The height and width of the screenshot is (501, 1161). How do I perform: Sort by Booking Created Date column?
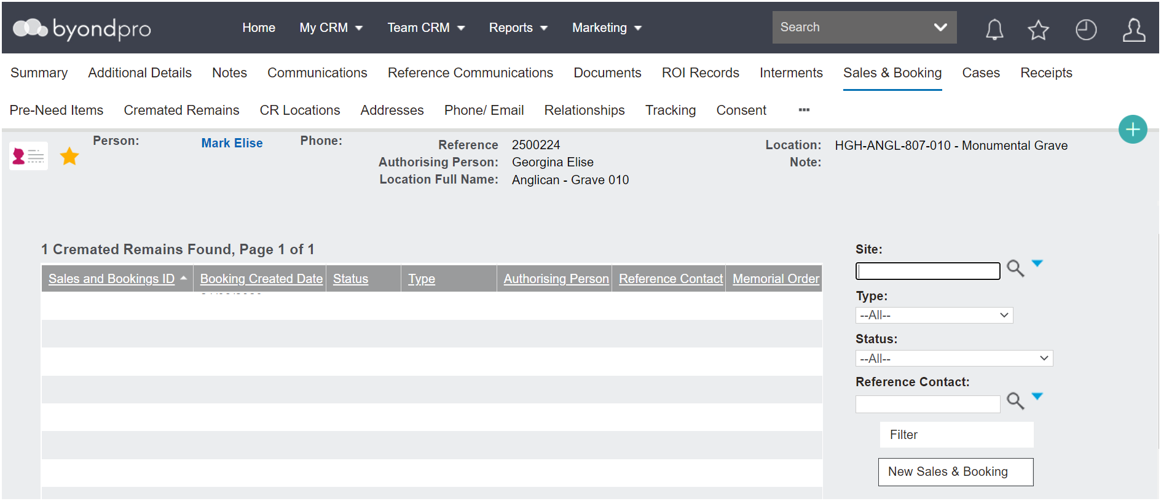(x=261, y=279)
